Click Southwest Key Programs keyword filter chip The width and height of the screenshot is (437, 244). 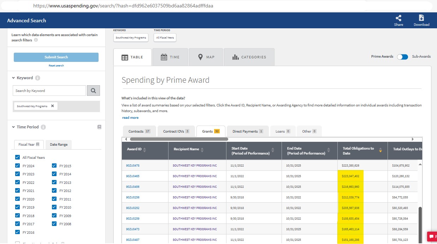tap(131, 37)
